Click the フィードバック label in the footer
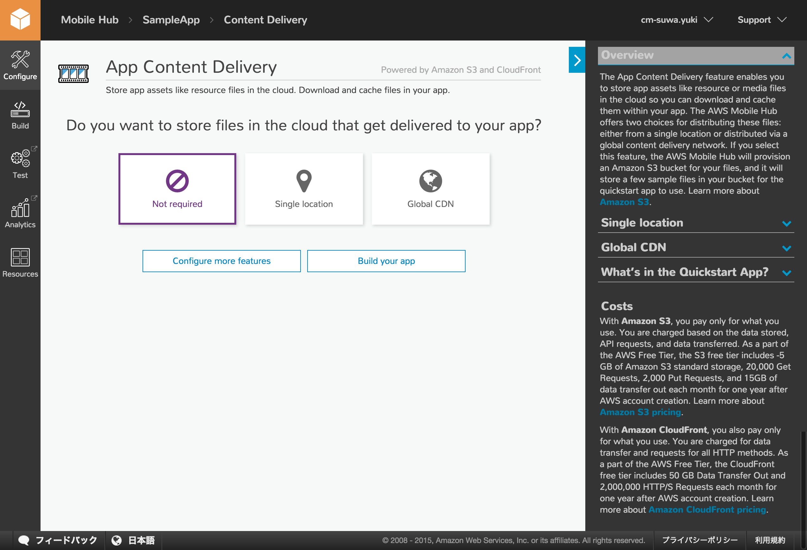This screenshot has width=807, height=550. (x=66, y=540)
